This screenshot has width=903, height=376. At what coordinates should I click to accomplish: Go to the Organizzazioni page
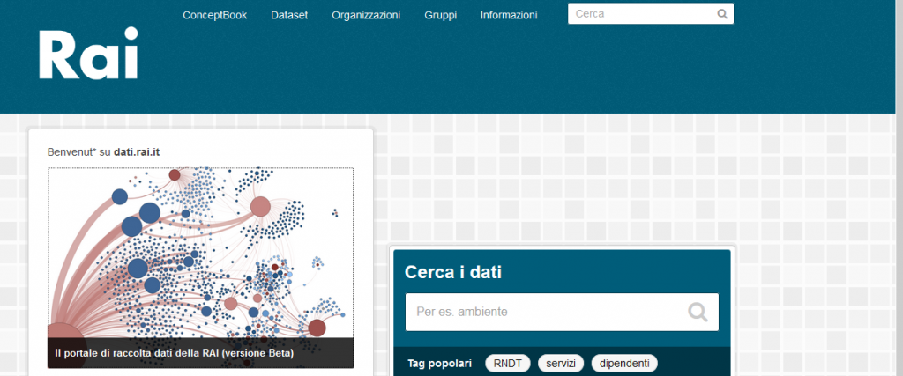366,16
